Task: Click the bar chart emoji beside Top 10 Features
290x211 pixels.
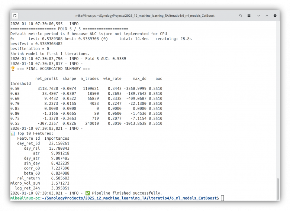Action: pos(13,133)
